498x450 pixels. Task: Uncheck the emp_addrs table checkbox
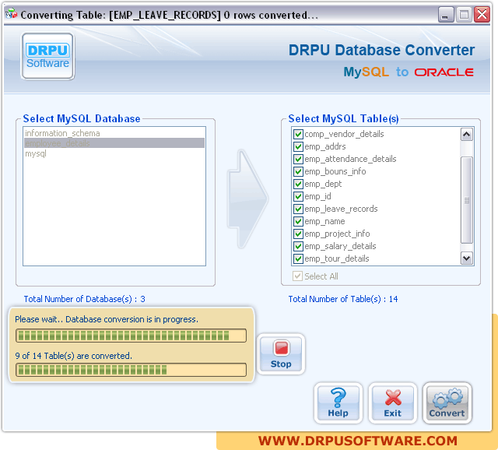pyautogui.click(x=298, y=146)
